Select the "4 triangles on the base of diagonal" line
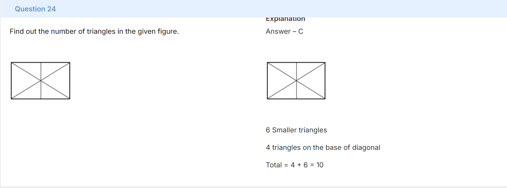 [x=323, y=148]
